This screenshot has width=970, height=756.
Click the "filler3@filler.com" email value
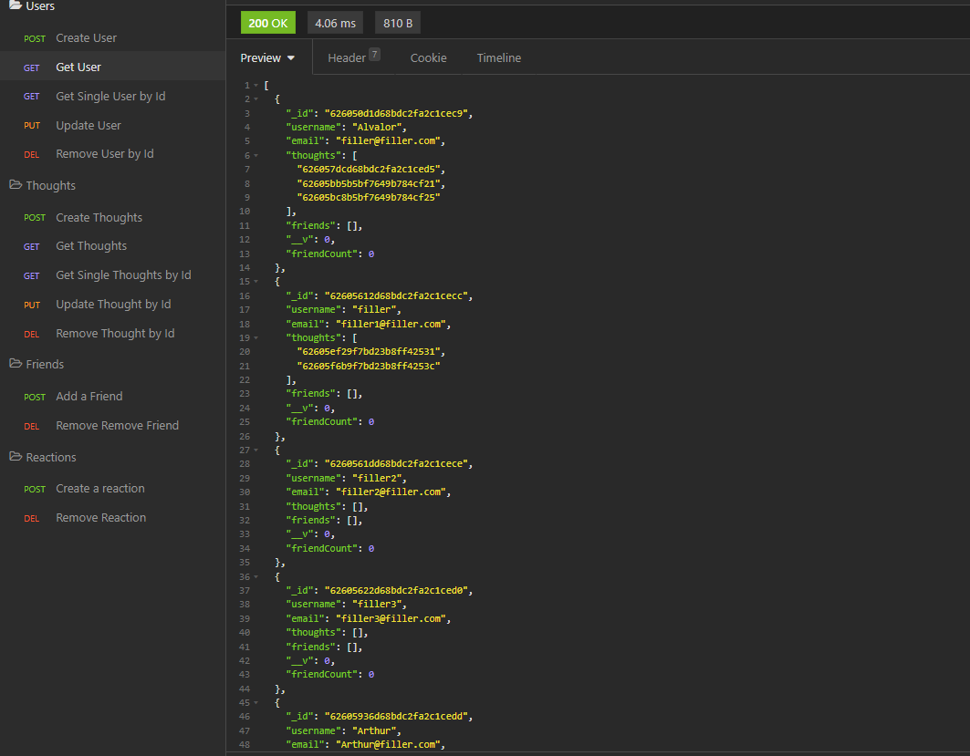tap(392, 618)
